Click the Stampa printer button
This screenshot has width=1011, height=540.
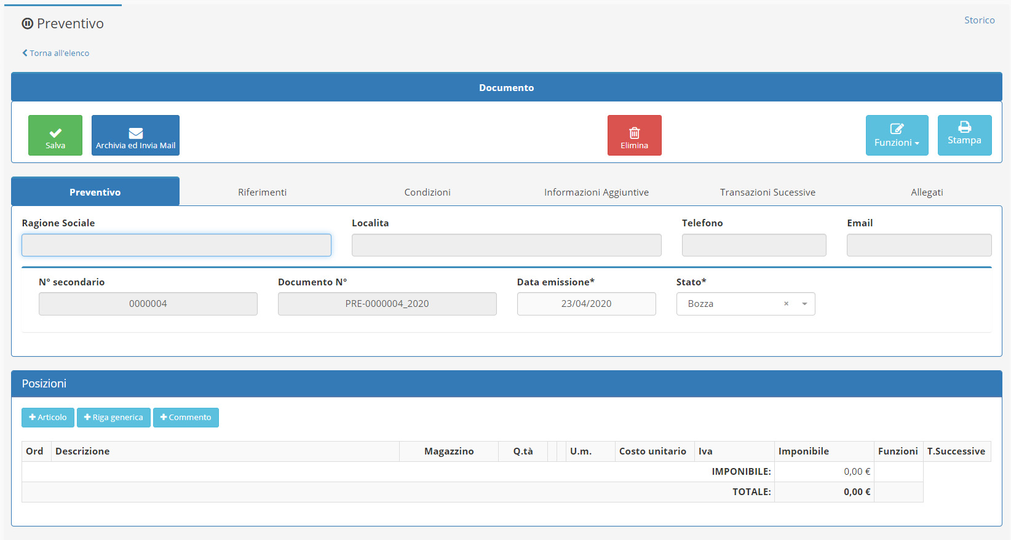click(x=964, y=135)
